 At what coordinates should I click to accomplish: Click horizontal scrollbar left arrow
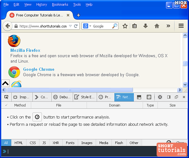coord(4,90)
